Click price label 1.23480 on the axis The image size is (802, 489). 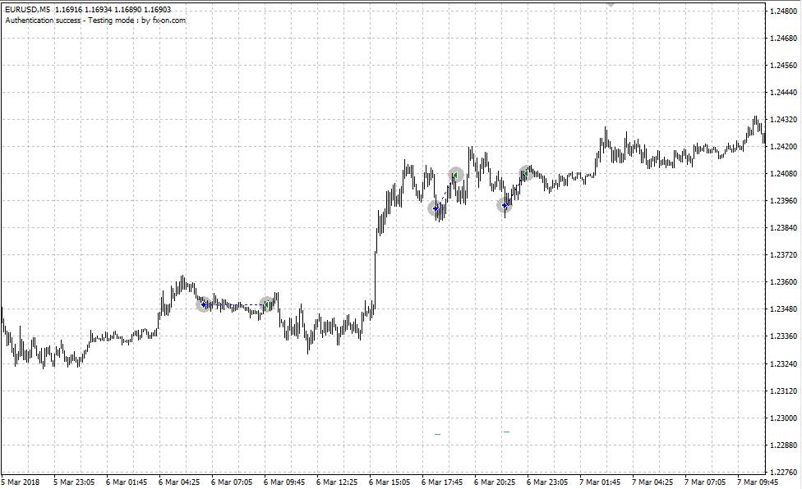click(783, 308)
